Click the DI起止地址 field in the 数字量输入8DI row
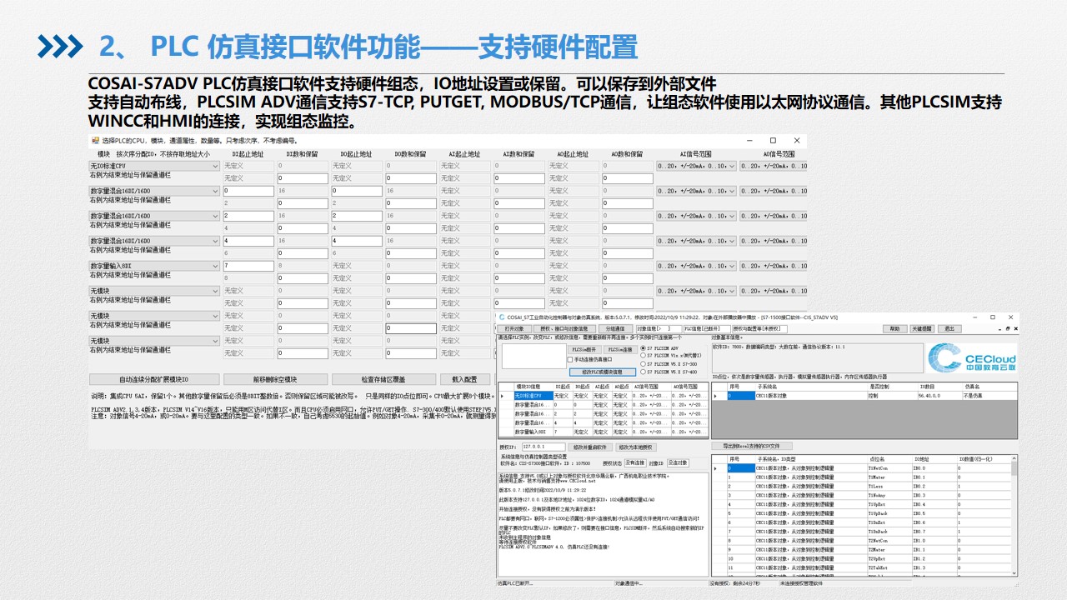1067x600 pixels. pos(248,266)
